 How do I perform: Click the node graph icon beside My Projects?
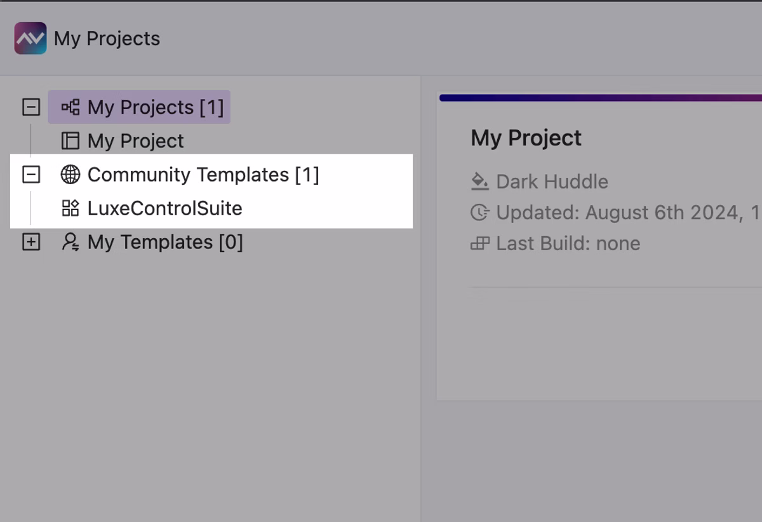coord(71,107)
